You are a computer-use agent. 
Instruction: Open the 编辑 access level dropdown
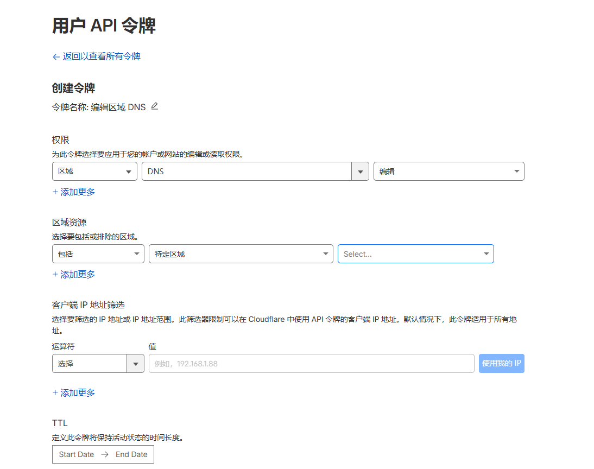[x=449, y=171]
